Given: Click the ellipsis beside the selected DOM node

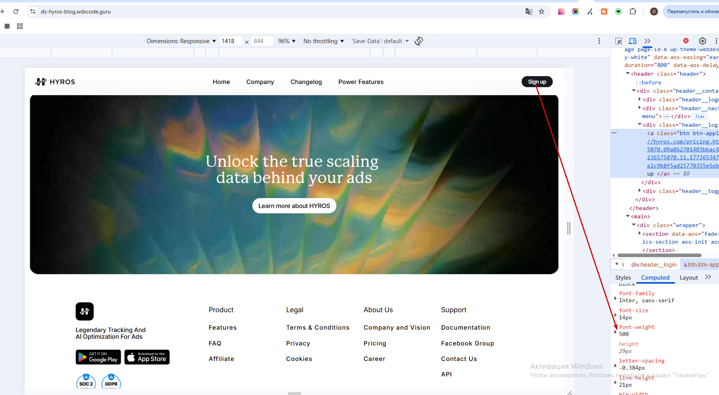Looking at the screenshot, I should pyautogui.click(x=614, y=133).
